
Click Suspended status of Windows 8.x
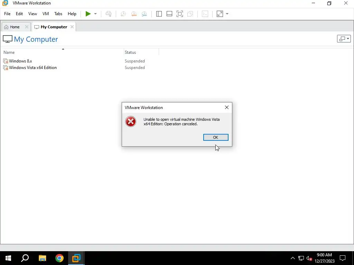(135, 61)
